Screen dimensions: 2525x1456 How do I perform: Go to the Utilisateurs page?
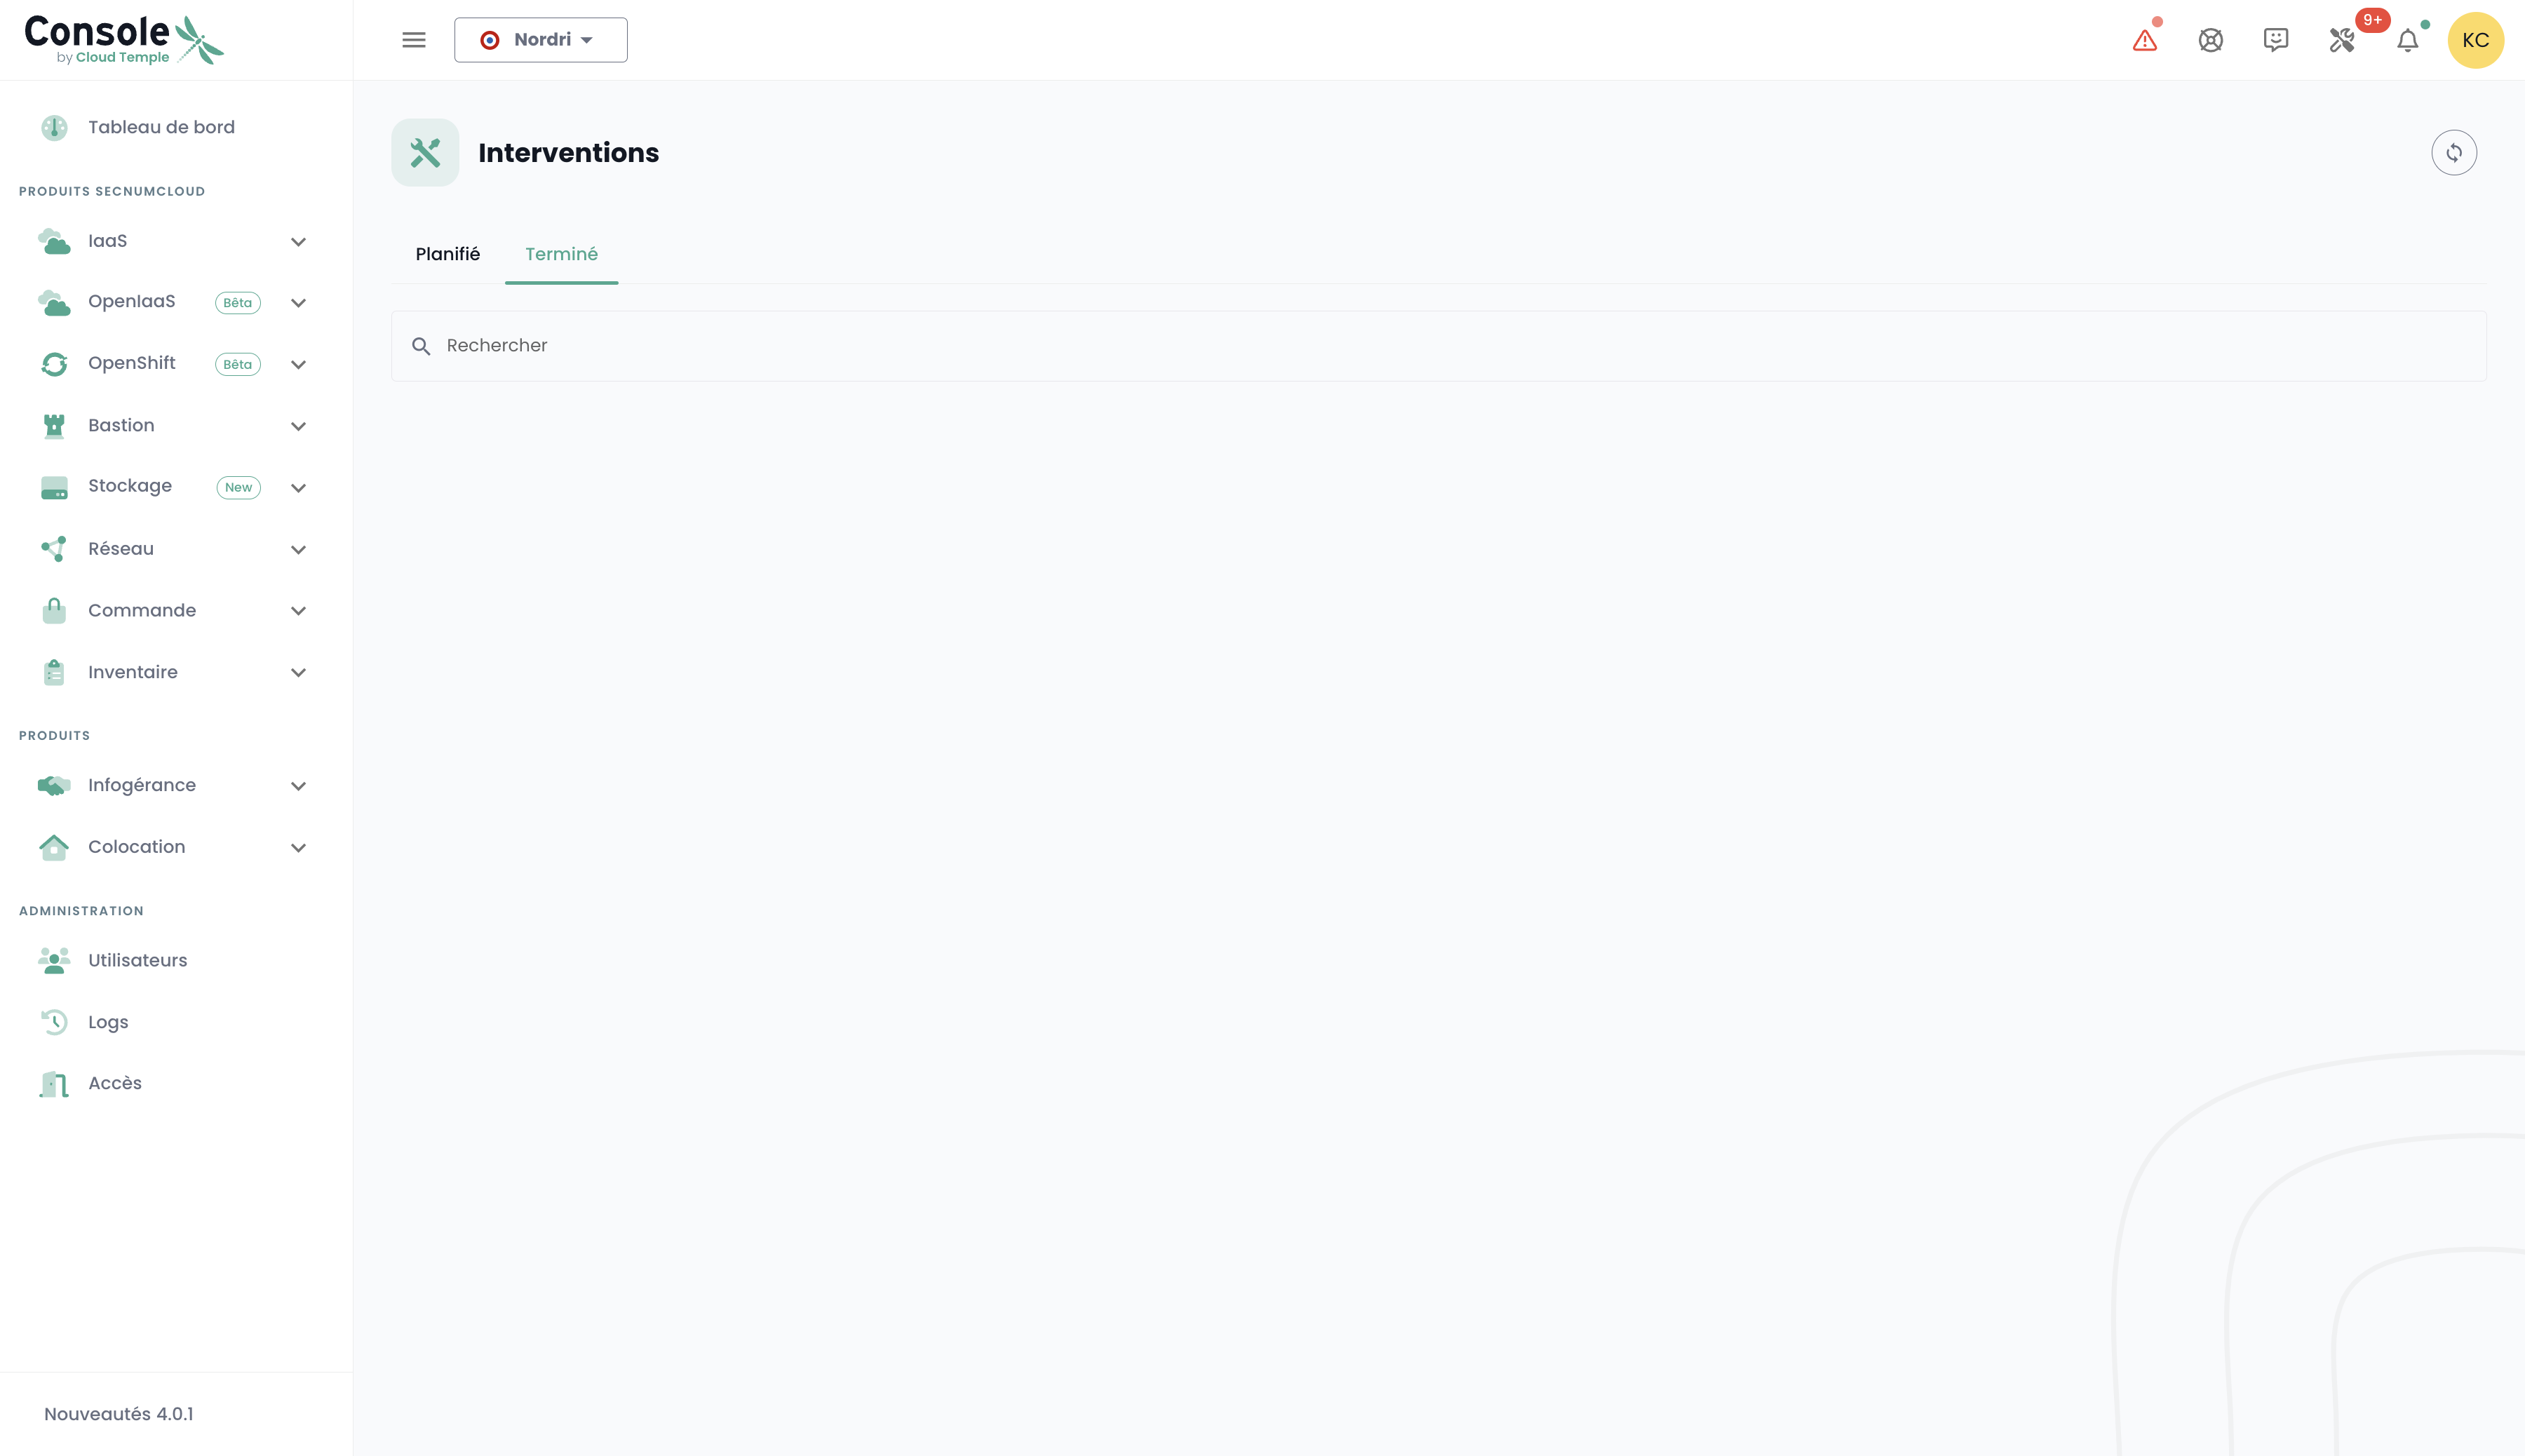[x=137, y=960]
